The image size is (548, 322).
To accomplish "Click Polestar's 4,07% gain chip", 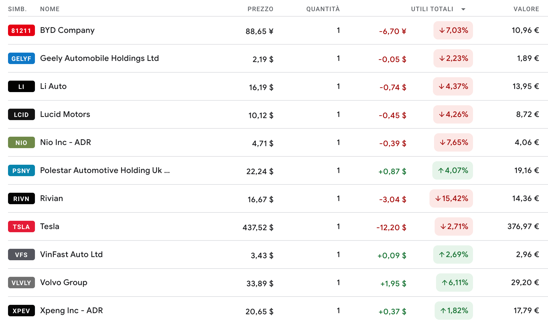I will [453, 170].
